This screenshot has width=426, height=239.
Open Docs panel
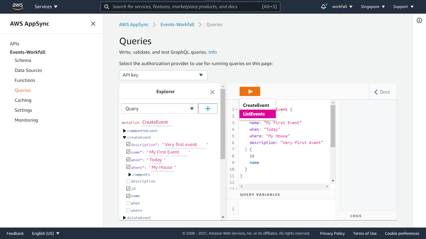click(382, 92)
